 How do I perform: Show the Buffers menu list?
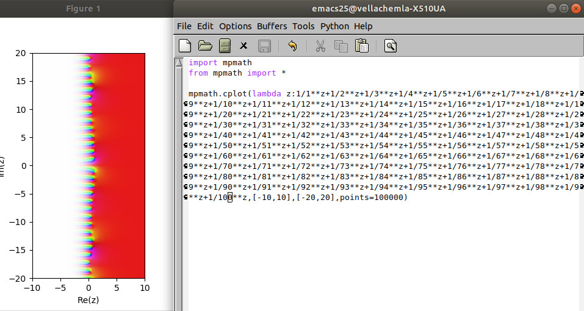click(272, 26)
